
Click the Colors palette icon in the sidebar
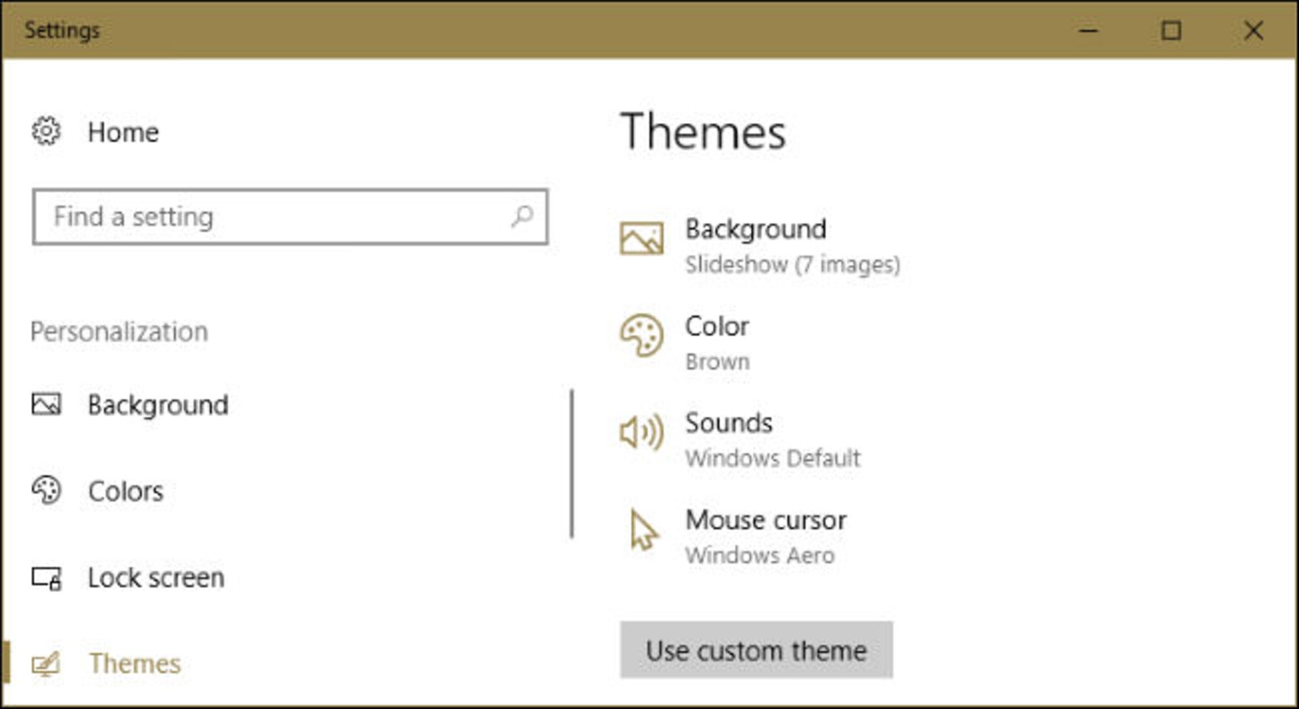[45, 490]
